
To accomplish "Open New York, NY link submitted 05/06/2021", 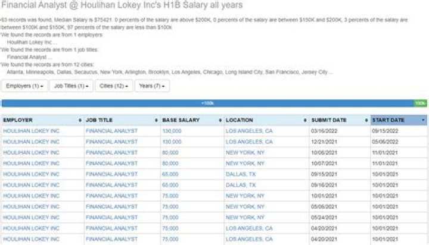I will click(245, 206).
